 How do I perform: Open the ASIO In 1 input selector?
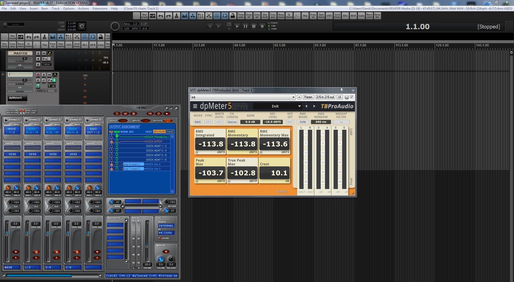pyautogui.click(x=47, y=91)
